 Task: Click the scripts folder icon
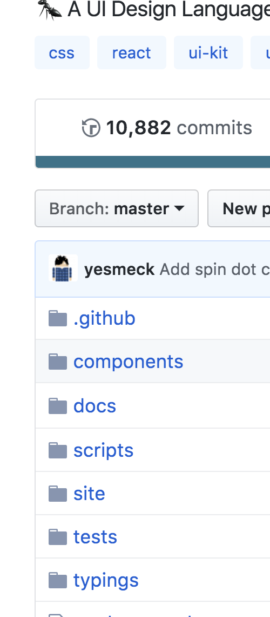coord(58,450)
